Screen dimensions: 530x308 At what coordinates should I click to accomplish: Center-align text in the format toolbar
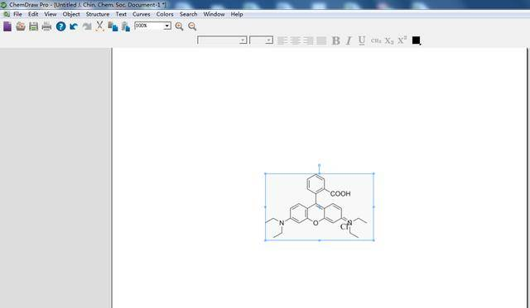click(x=295, y=40)
